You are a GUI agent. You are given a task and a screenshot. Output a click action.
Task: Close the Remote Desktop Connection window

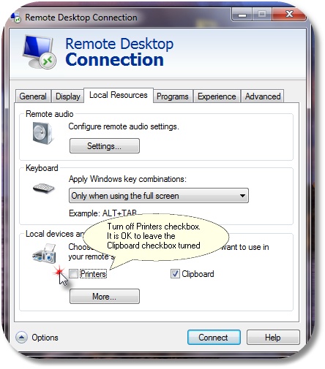(x=289, y=15)
